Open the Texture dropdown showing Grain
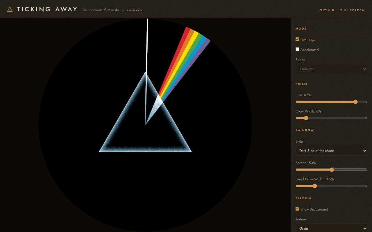 pyautogui.click(x=331, y=228)
